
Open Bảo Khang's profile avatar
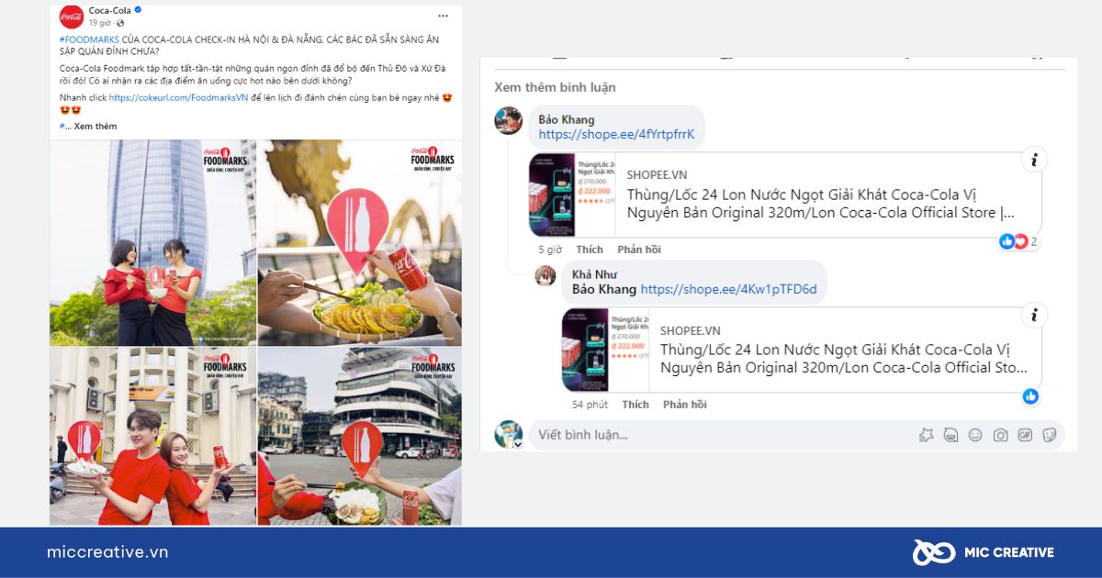508,120
